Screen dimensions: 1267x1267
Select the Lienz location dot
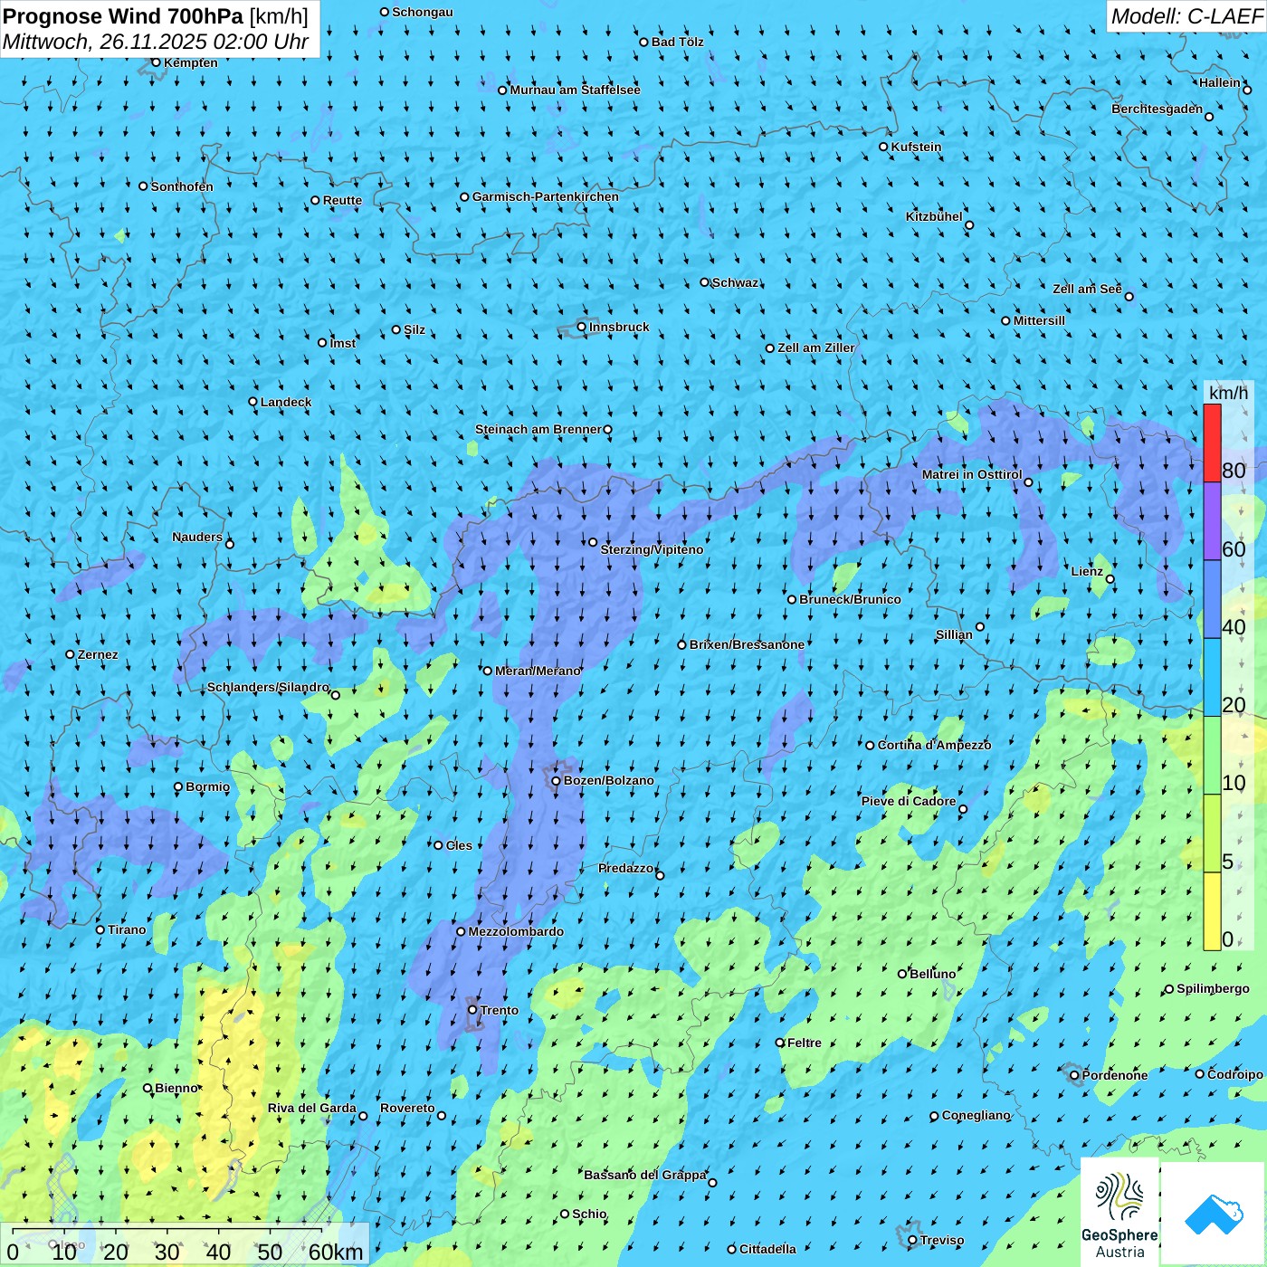[x=1110, y=579]
